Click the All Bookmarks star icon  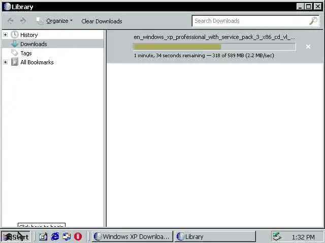(15, 62)
